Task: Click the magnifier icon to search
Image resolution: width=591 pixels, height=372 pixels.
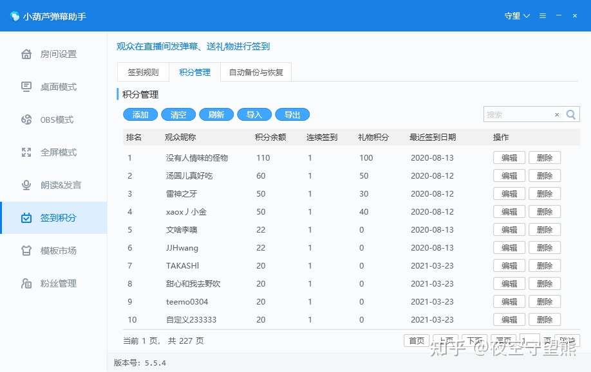Action: (x=570, y=114)
